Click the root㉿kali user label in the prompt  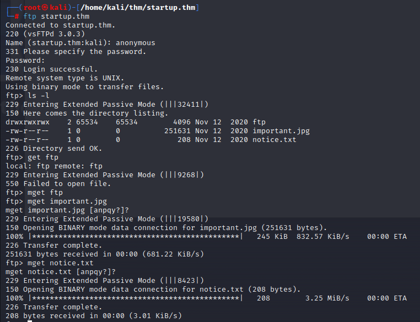coord(39,7)
